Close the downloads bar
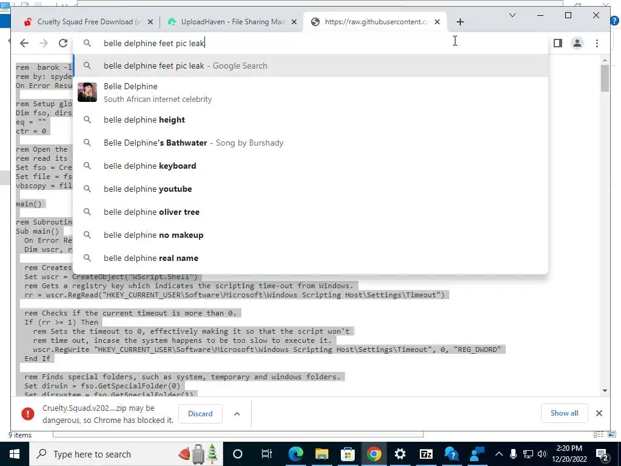621x466 pixels. click(x=599, y=413)
